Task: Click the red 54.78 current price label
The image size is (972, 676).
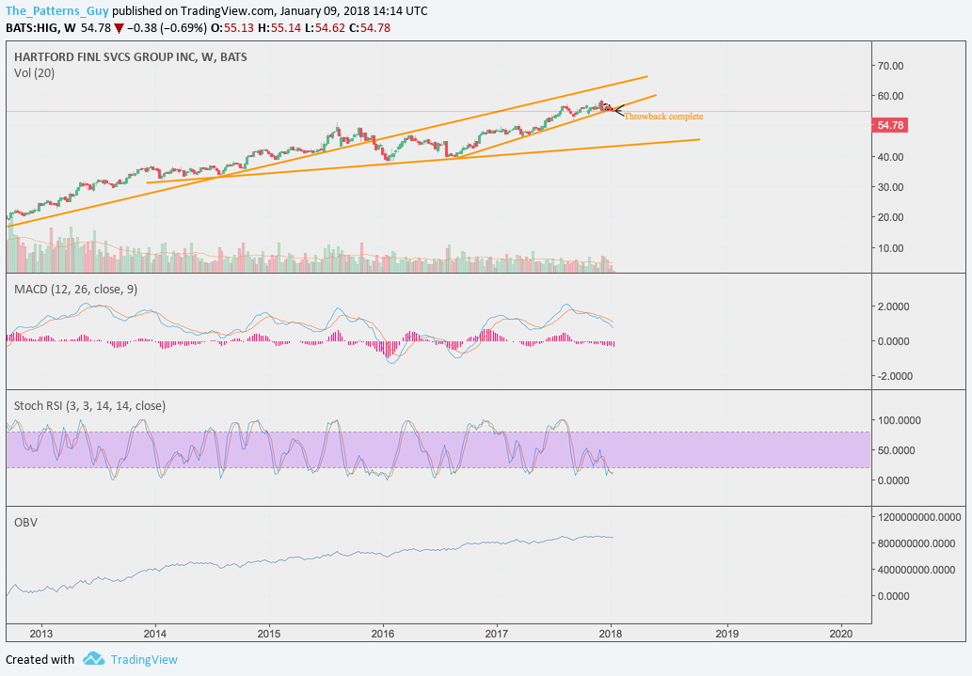Action: (890, 125)
